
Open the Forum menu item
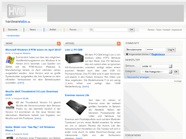(x=73, y=30)
